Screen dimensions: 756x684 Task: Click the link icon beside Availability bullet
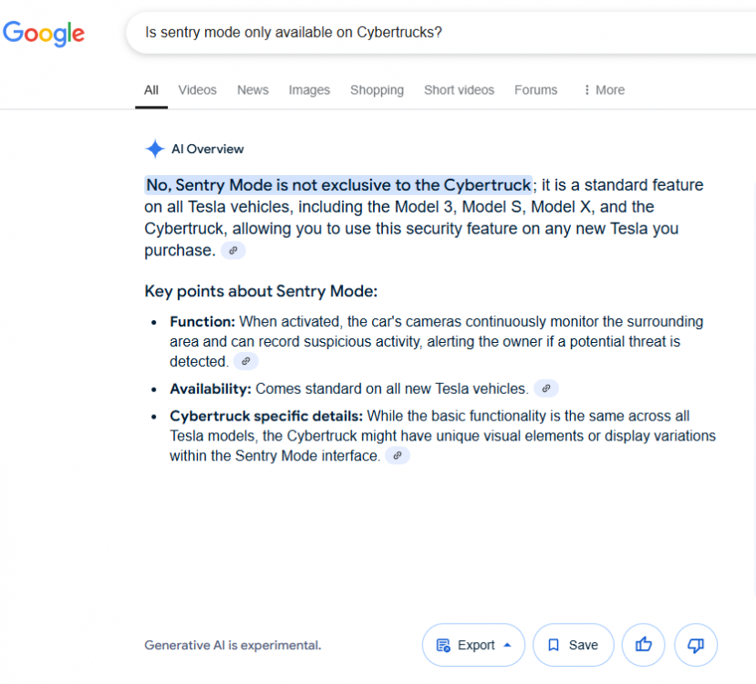[x=545, y=389]
